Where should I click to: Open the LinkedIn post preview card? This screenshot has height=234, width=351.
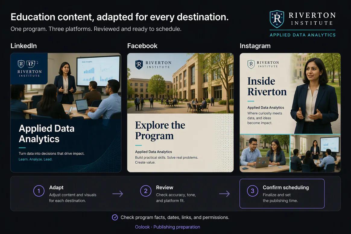click(66, 113)
